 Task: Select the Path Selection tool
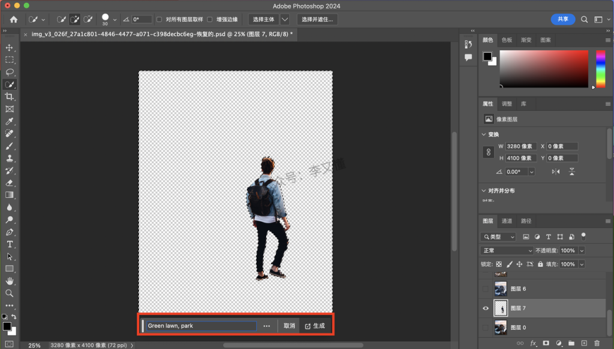pos(10,257)
